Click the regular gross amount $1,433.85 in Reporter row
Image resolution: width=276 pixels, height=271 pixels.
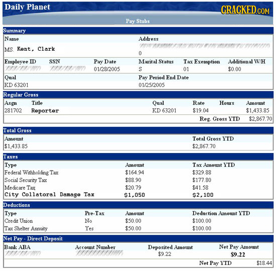tap(258, 110)
